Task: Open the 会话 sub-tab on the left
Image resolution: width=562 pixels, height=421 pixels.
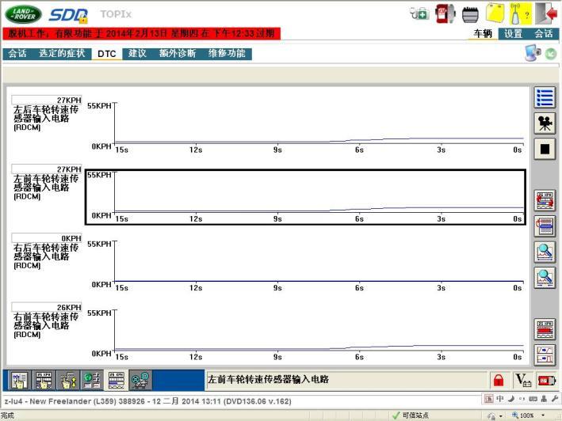Action: tap(17, 54)
